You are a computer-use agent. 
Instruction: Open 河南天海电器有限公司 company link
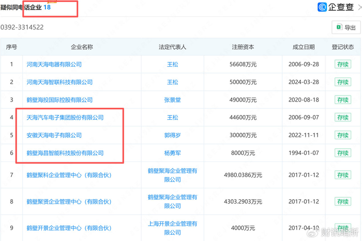[54, 65]
